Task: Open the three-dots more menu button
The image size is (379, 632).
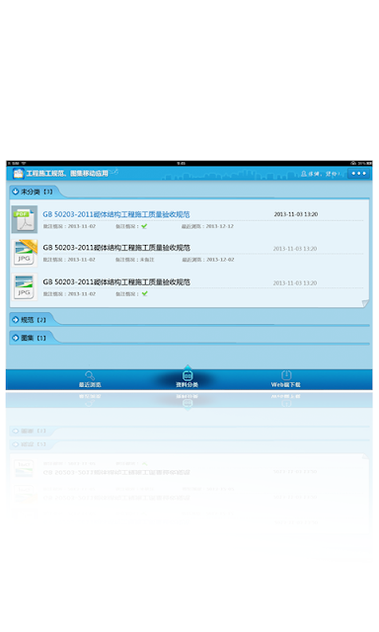Action: (358, 174)
